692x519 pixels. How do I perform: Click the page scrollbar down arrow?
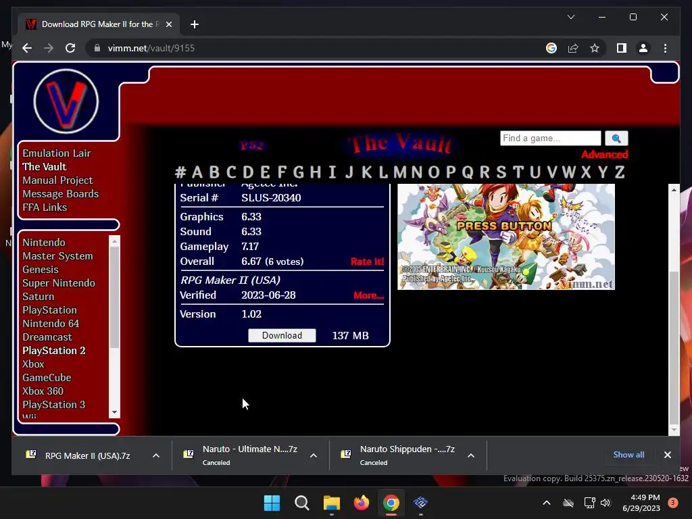pos(674,429)
